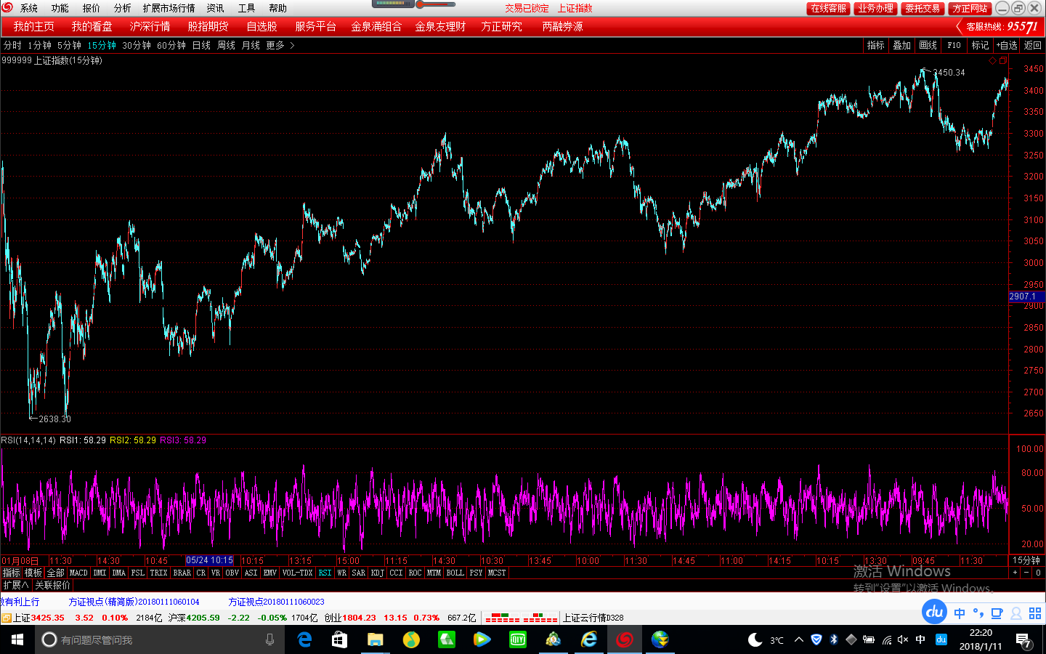
Task: Click the 画线 drawing button
Action: (x=928, y=45)
